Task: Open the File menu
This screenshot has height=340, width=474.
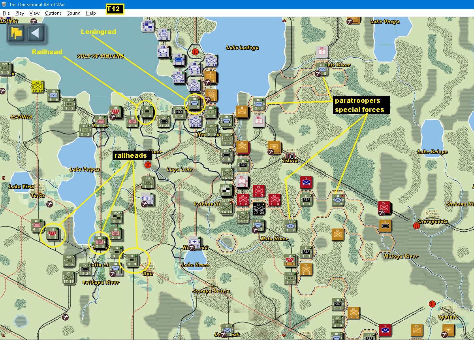Action: pyautogui.click(x=6, y=13)
